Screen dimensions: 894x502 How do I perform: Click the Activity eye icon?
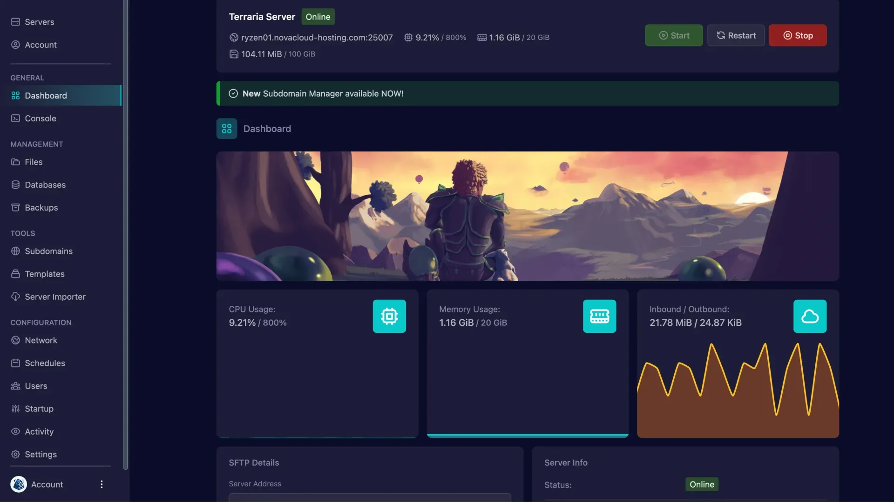pyautogui.click(x=15, y=431)
